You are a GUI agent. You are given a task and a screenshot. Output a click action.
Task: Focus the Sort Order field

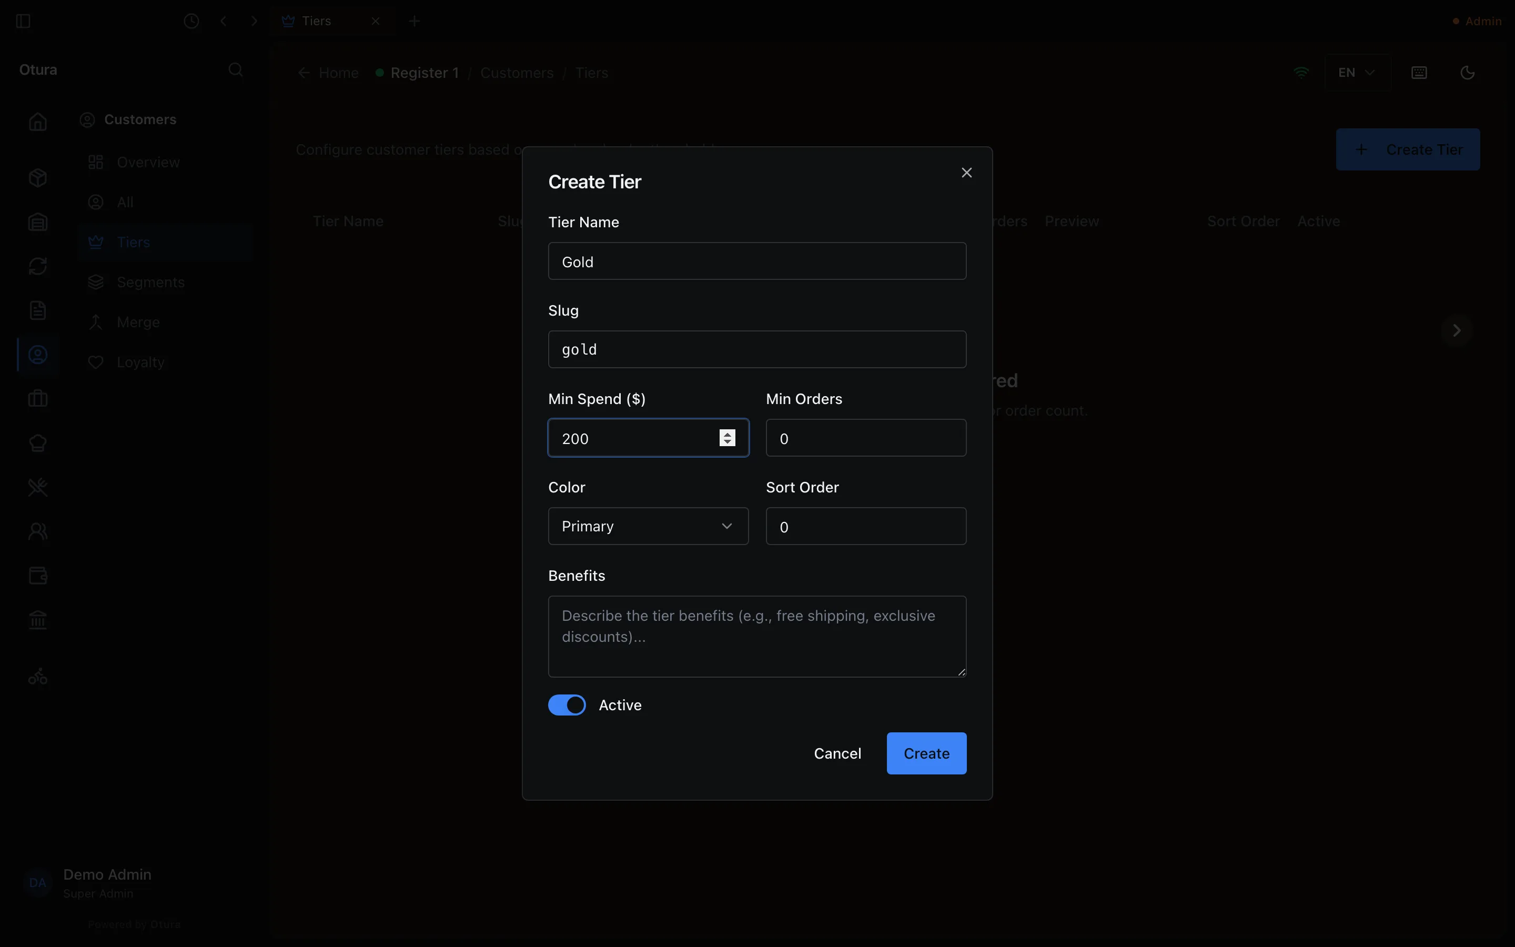pos(866,526)
